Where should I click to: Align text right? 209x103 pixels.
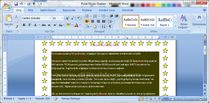click(98, 21)
